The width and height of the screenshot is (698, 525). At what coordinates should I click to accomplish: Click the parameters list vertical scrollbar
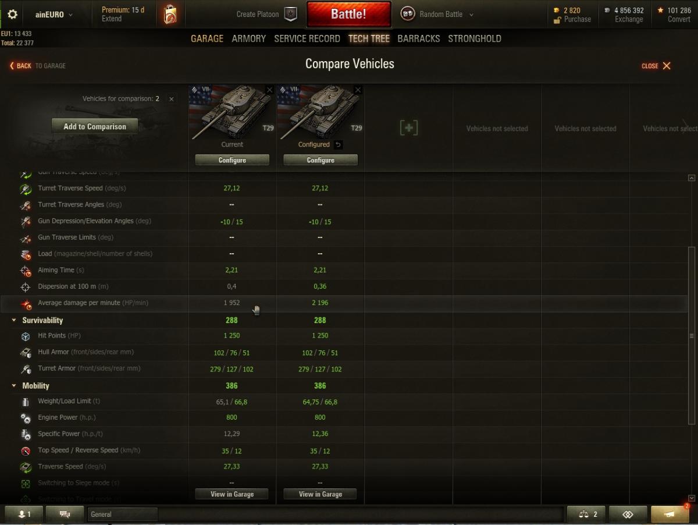pyautogui.click(x=692, y=335)
